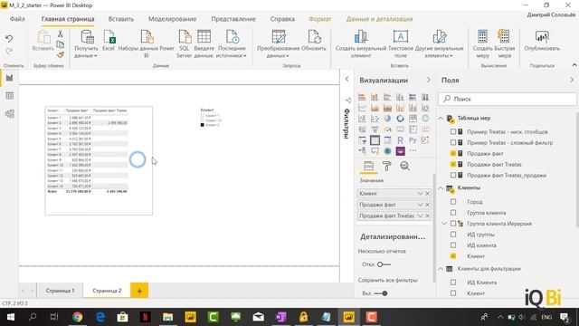Open the Format paint roller tab
Image resolution: width=579 pixels, height=326 pixels.
point(386,167)
